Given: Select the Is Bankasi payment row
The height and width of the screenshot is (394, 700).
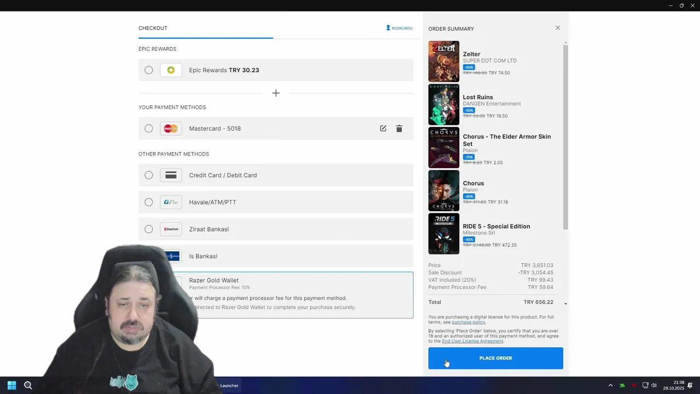Looking at the screenshot, I should click(x=276, y=256).
